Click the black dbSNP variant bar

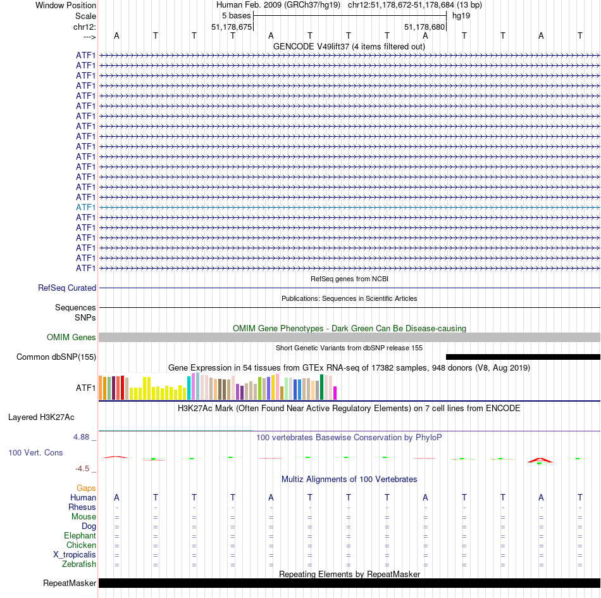(523, 357)
